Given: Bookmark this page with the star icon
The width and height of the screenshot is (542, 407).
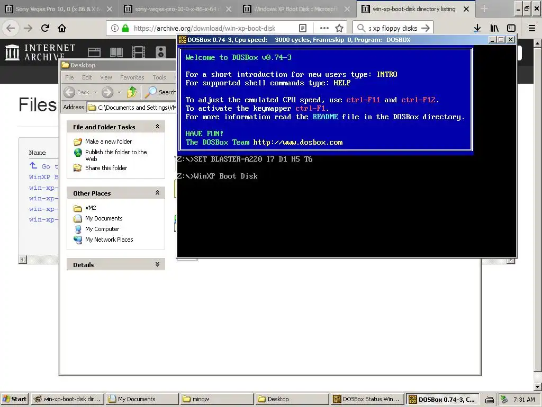Looking at the screenshot, I should (x=339, y=28).
